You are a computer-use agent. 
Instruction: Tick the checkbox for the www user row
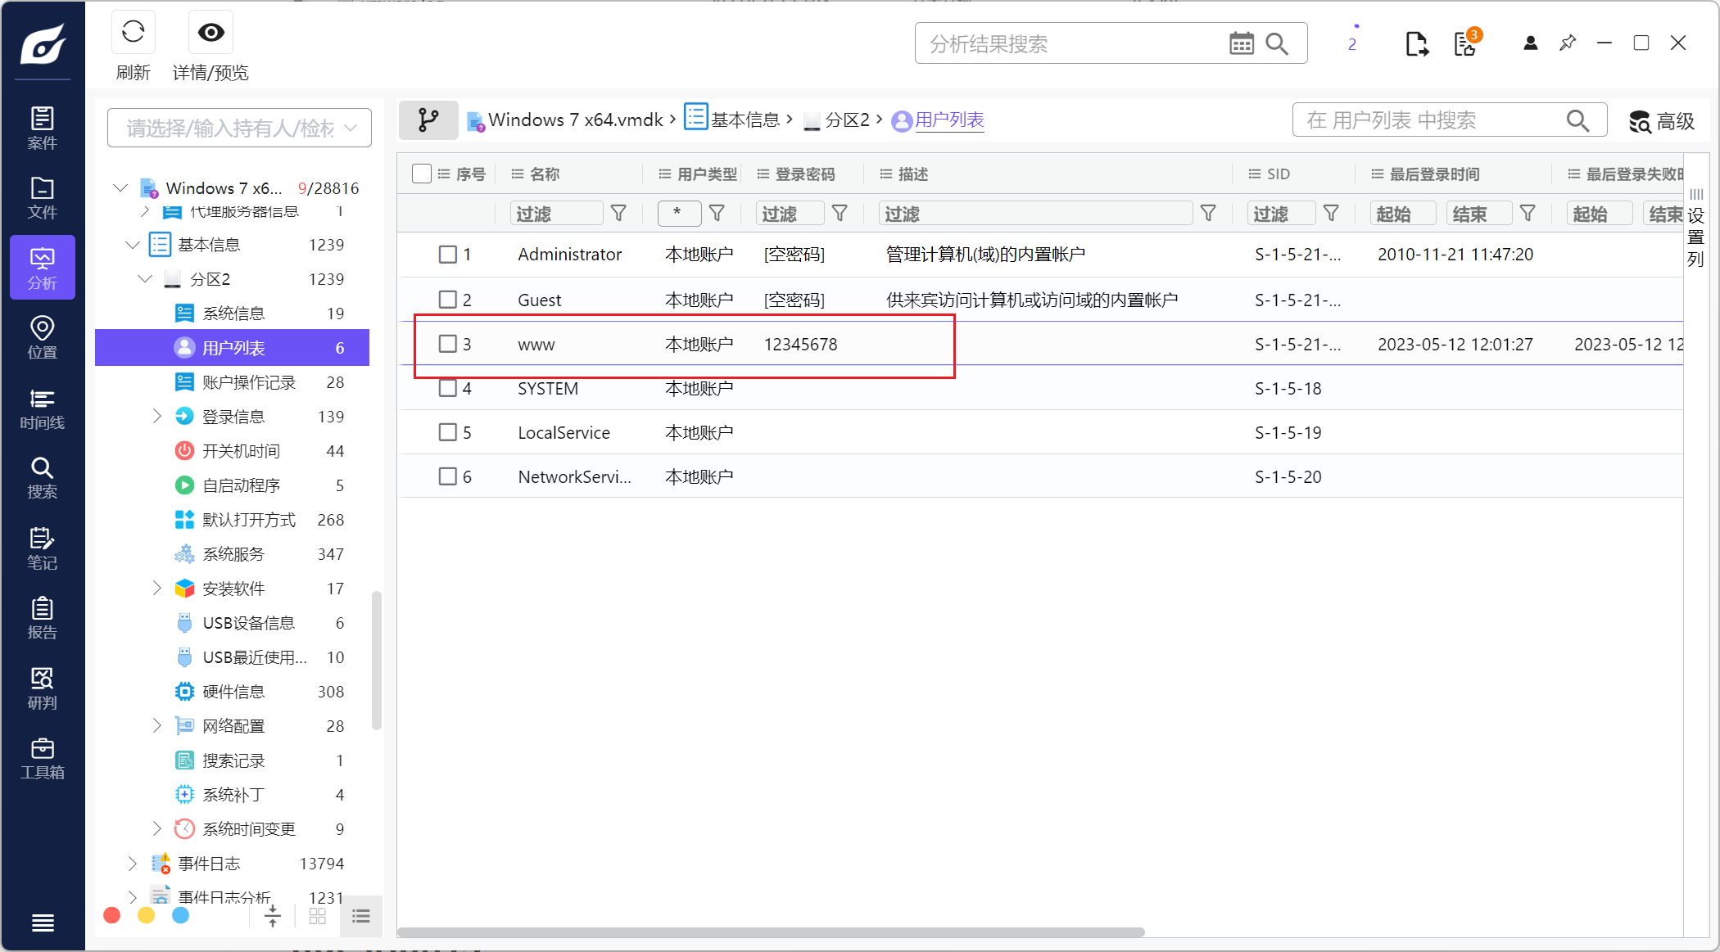(x=447, y=344)
